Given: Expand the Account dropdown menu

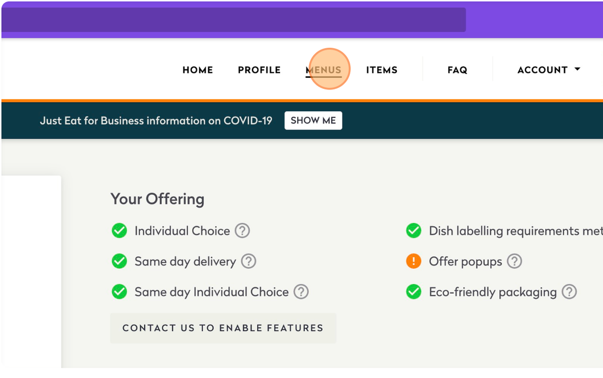Looking at the screenshot, I should [x=548, y=70].
